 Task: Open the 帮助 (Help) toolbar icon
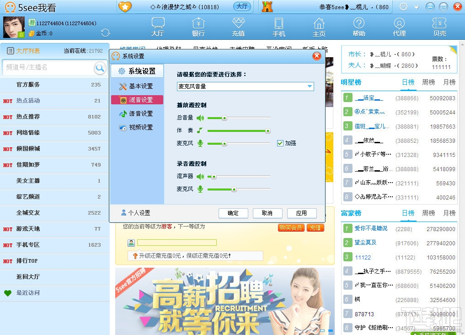pos(359,27)
